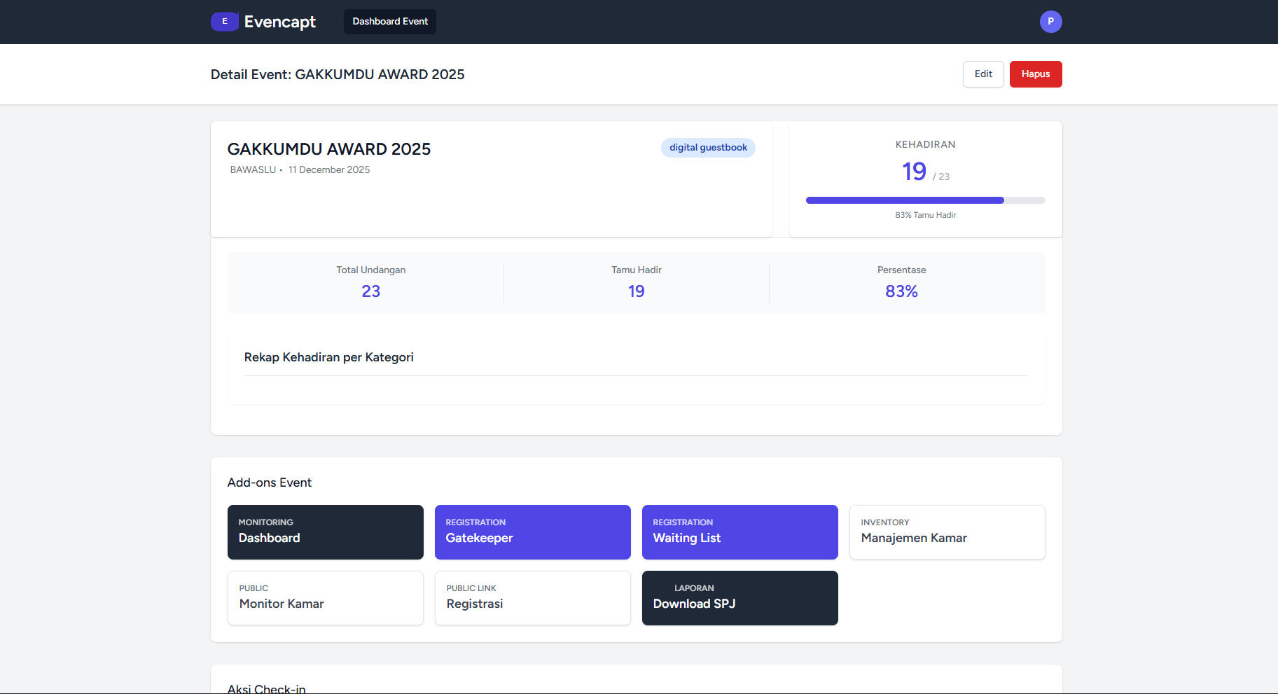1278x694 pixels.
Task: Expand the Rekap Kehadiran per Kategori section
Action: tap(329, 357)
